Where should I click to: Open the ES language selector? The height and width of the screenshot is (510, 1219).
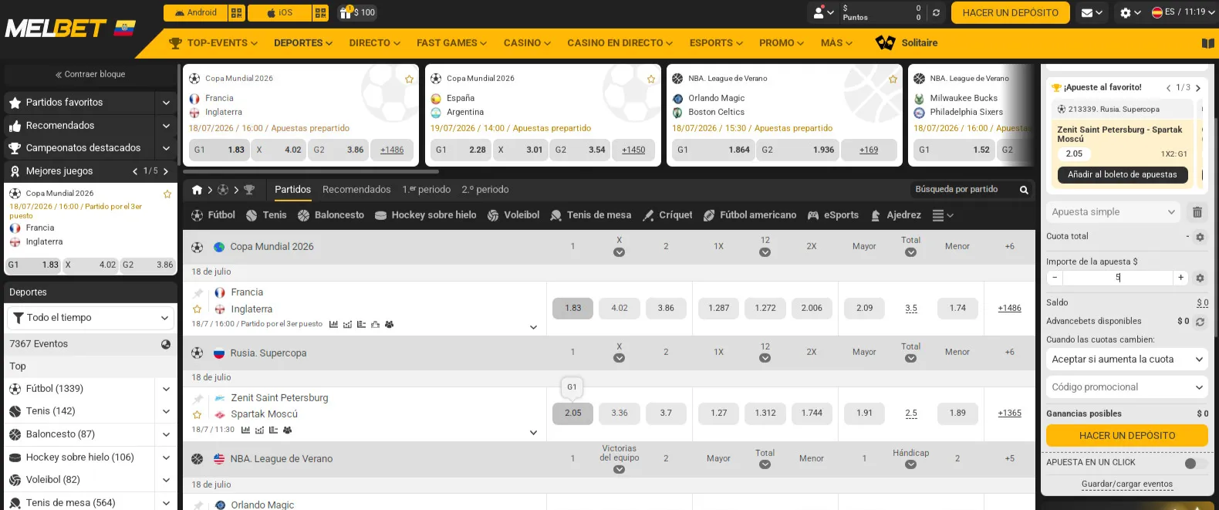(x=1184, y=12)
